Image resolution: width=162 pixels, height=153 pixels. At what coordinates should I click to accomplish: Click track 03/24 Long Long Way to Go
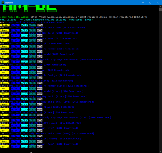39,33
